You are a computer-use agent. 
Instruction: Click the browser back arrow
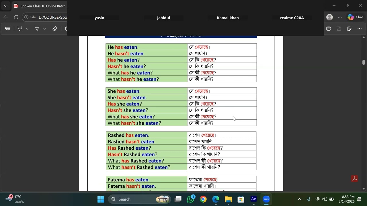tap(6, 17)
